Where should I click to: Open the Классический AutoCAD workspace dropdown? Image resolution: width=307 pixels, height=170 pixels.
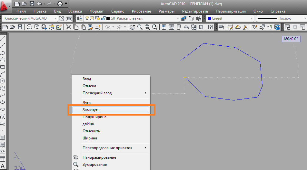pos(55,18)
